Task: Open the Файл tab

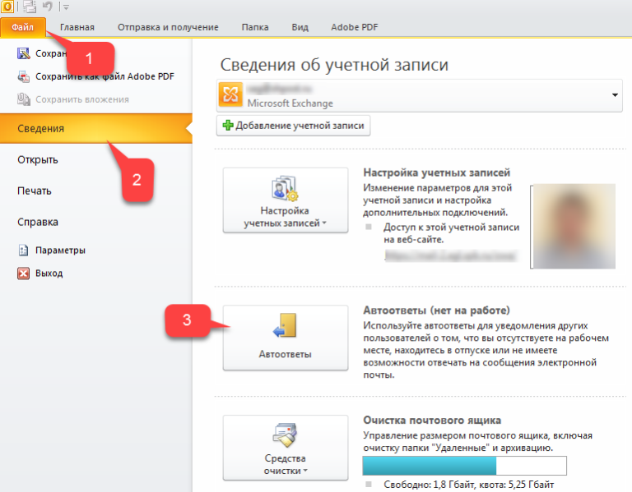Action: tap(22, 27)
